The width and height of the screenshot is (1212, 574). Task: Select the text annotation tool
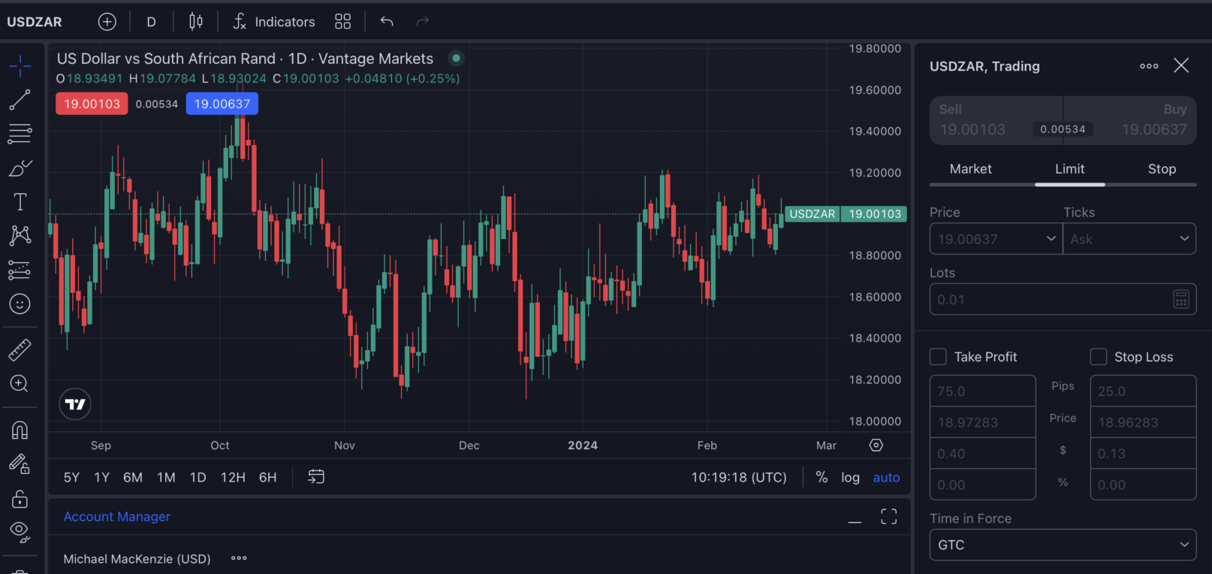20,201
